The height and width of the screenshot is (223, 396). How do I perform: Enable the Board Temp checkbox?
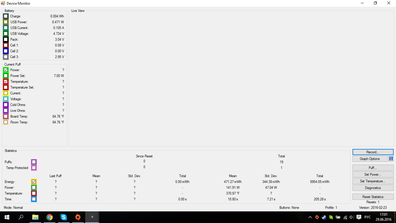point(6,116)
